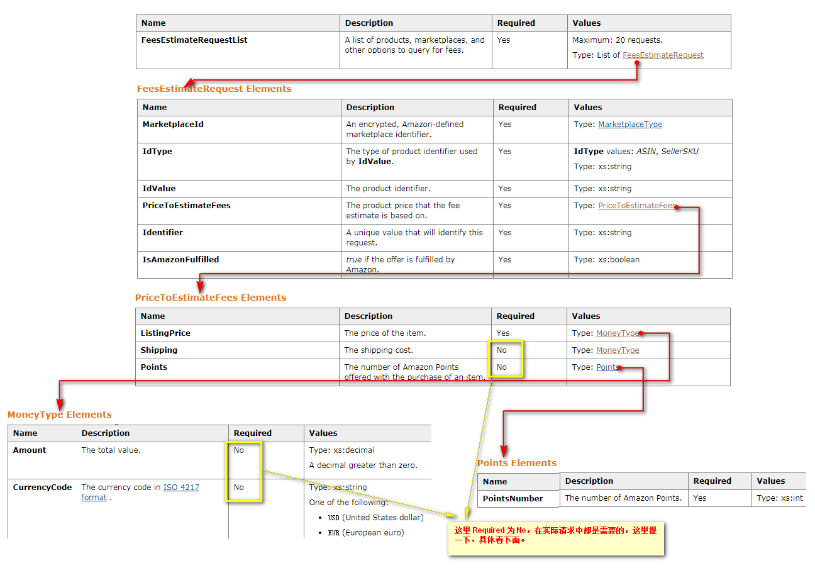Click the MoneyType Elements heading
The image size is (815, 580).
pos(60,415)
